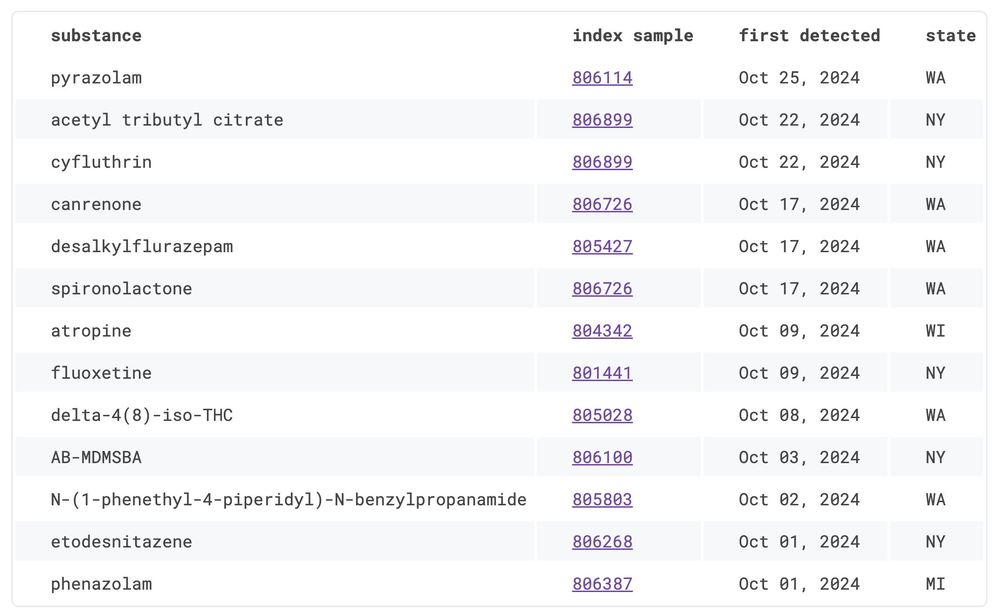This screenshot has height=615, width=1003.
Task: Click sample link 805427
Action: pyautogui.click(x=602, y=247)
